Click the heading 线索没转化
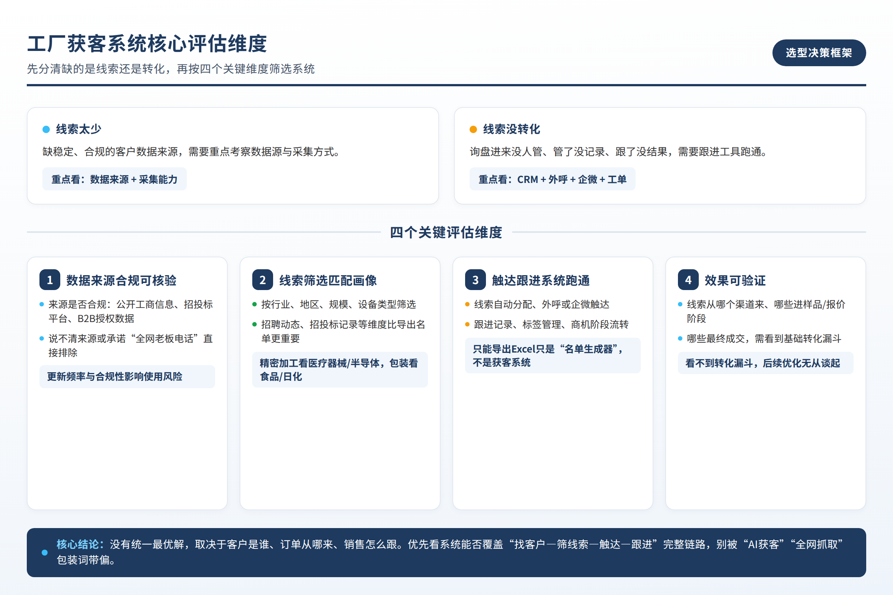This screenshot has height=595, width=893. coord(511,129)
